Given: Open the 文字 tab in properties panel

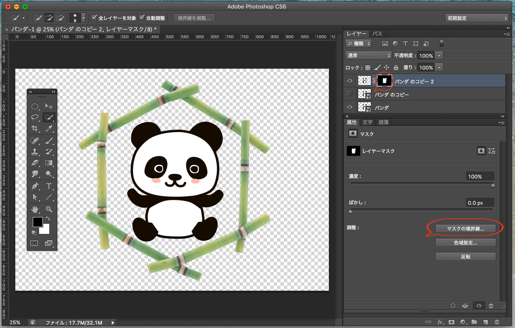Looking at the screenshot, I should point(368,122).
